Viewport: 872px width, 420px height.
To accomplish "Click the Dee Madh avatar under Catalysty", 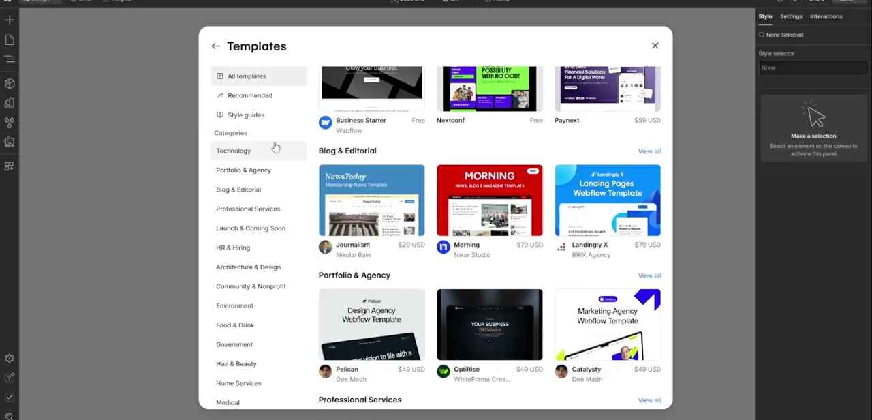I will pos(561,372).
